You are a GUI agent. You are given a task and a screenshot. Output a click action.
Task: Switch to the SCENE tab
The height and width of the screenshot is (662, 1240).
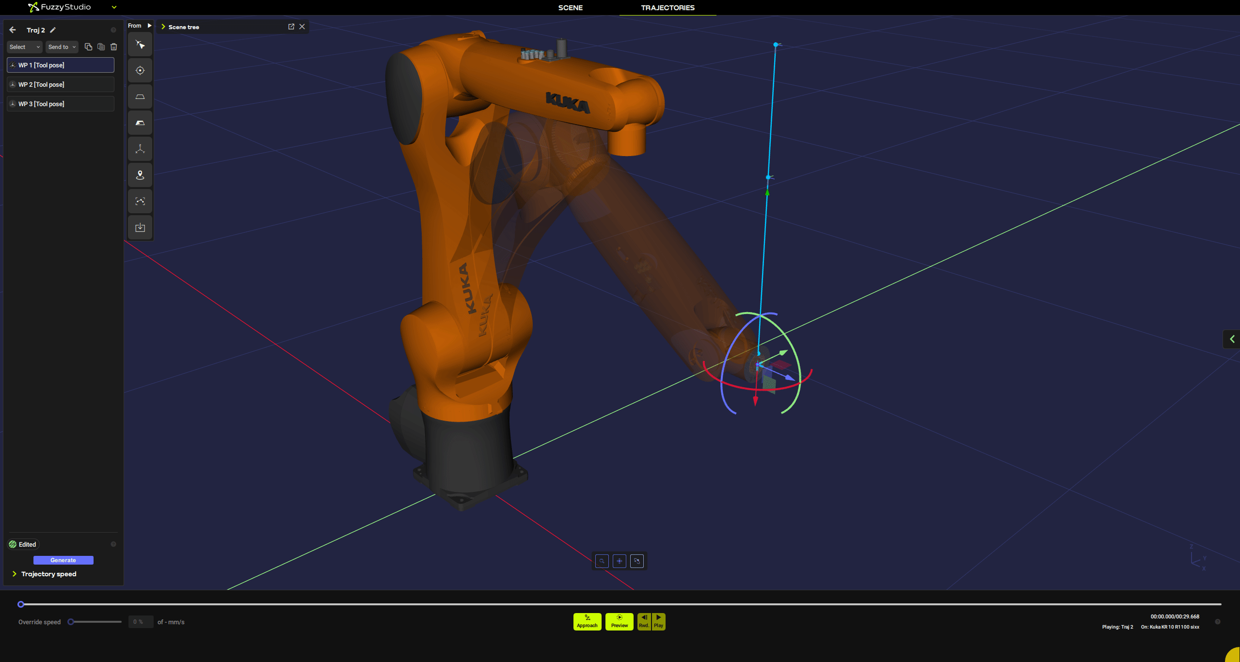[x=571, y=8]
